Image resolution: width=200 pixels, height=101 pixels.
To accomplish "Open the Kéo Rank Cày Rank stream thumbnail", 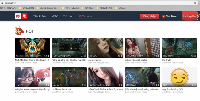I will [32, 48].
